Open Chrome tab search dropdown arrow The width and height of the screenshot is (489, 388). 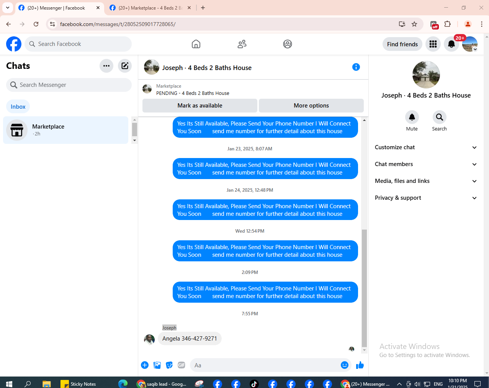click(x=8, y=8)
